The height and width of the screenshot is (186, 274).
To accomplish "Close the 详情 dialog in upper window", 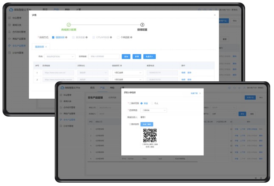I will 215,15.
